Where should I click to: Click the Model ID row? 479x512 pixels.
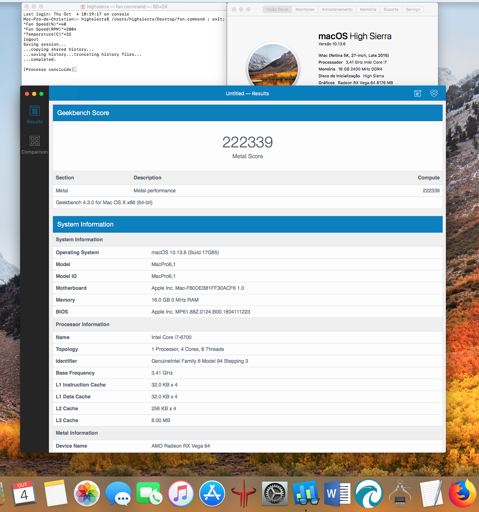[x=248, y=276]
